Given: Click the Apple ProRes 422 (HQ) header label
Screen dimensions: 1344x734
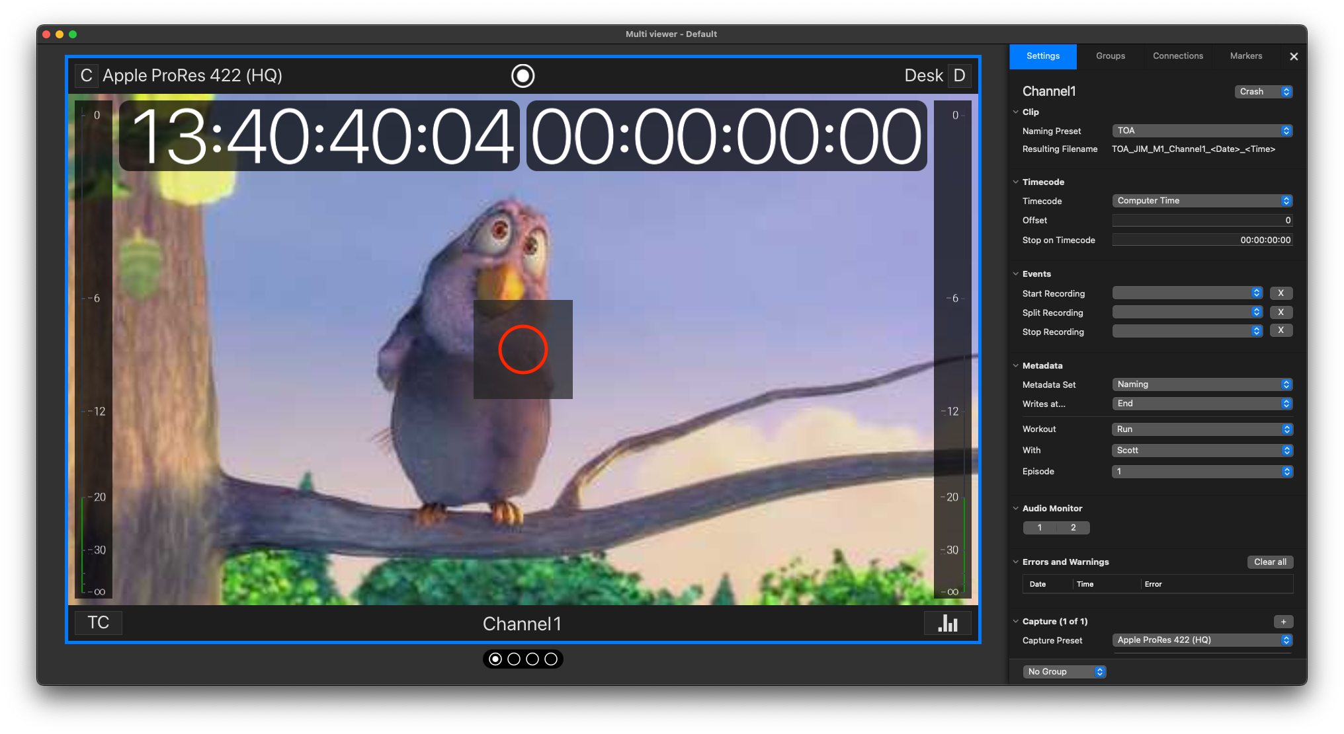Looking at the screenshot, I should (192, 75).
